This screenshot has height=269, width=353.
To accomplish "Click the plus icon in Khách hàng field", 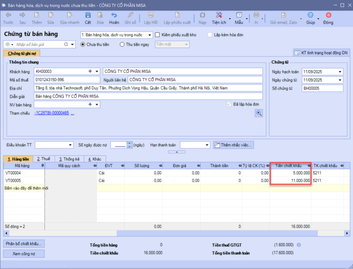I will pyautogui.click(x=90, y=72).
